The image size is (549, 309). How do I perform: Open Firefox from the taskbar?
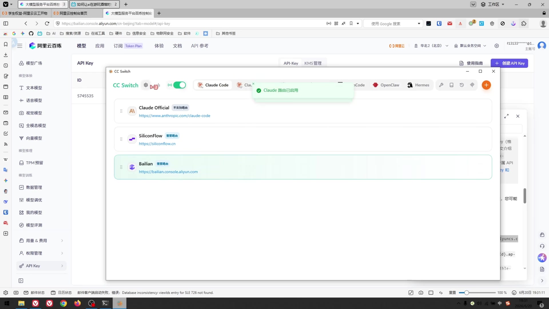coord(77,303)
